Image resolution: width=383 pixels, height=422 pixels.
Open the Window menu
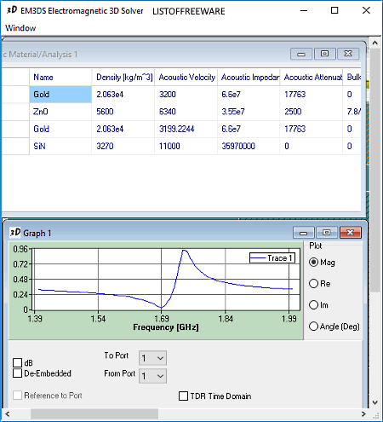[x=20, y=28]
